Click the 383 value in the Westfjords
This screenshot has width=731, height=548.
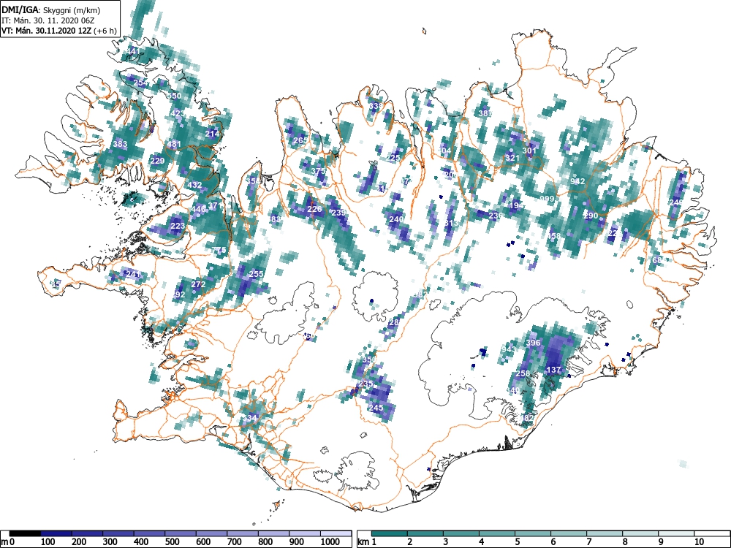121,144
